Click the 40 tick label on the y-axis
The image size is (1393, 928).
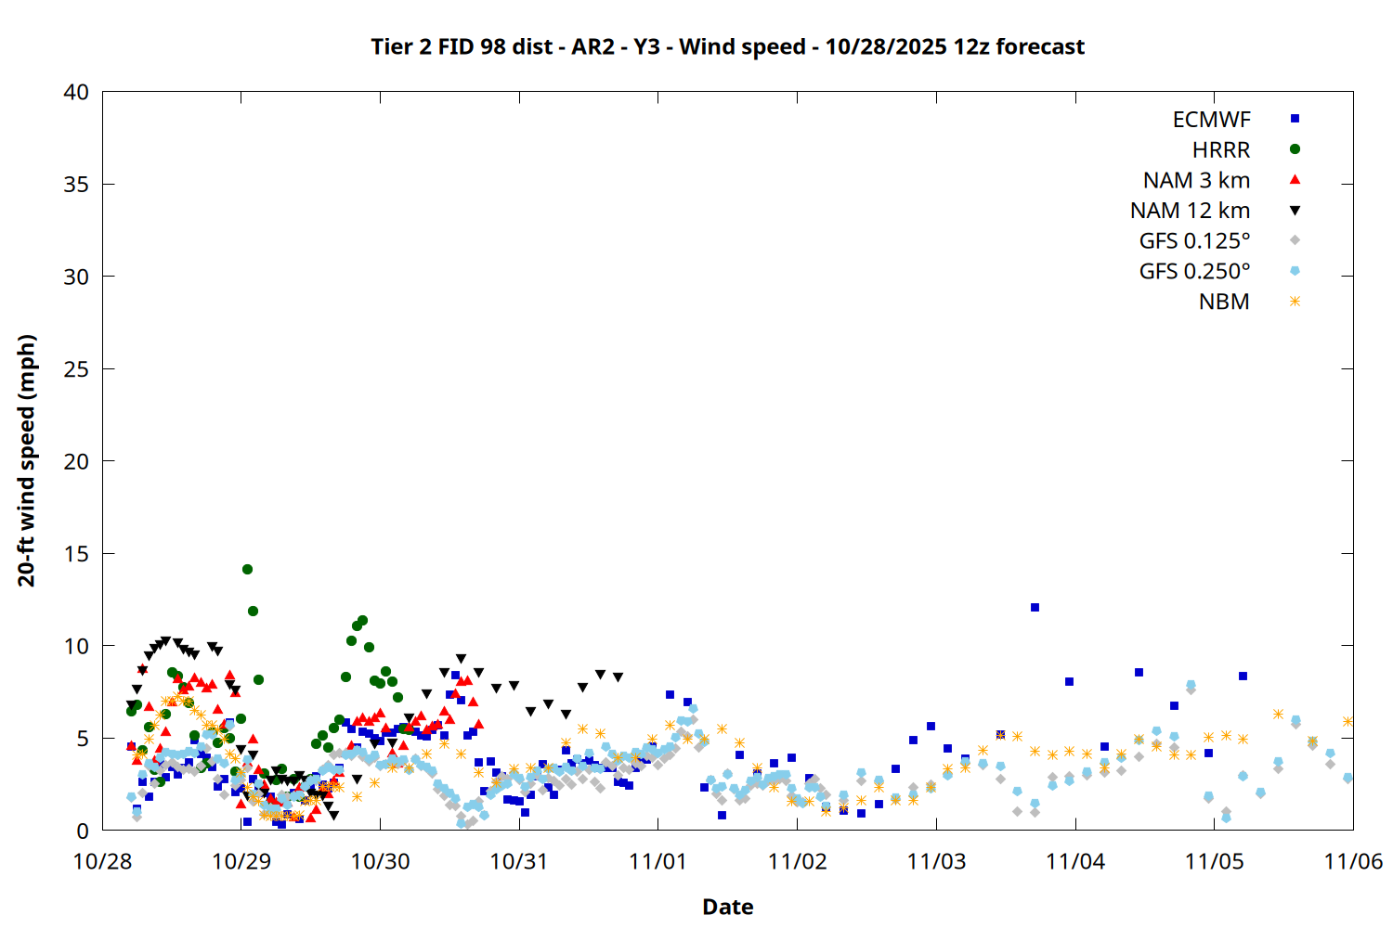coord(76,92)
